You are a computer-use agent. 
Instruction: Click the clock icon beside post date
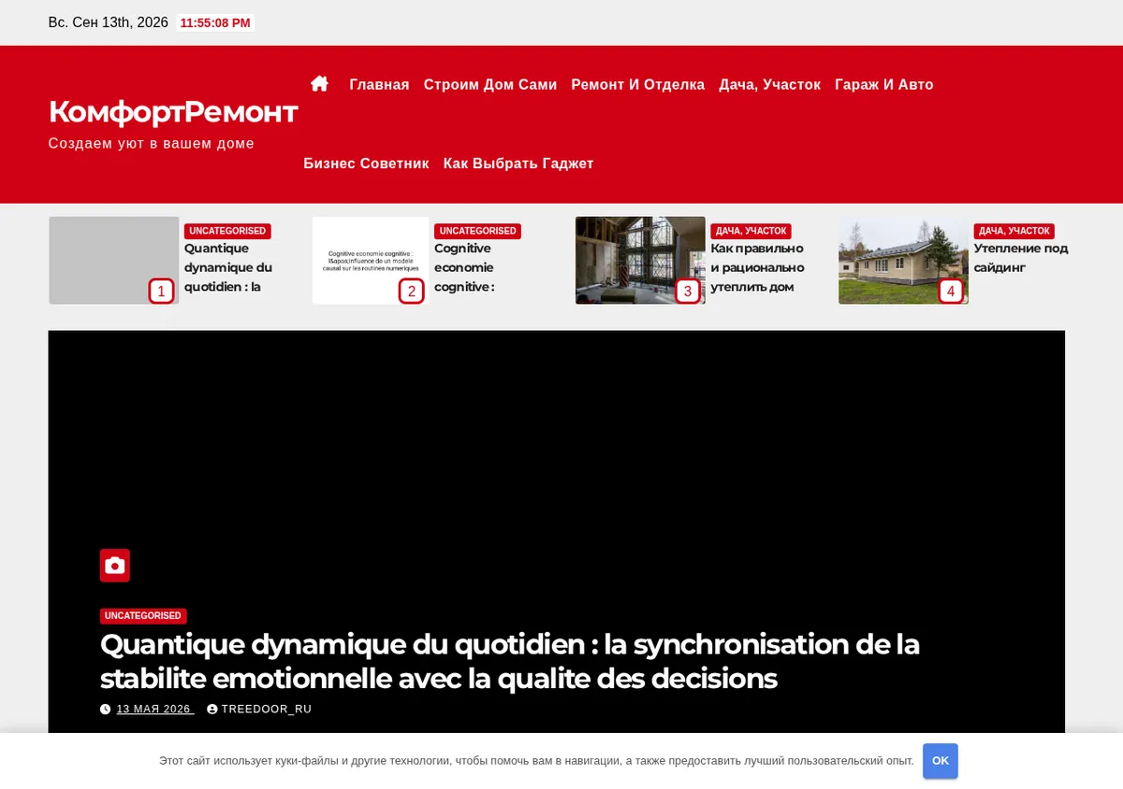pyautogui.click(x=106, y=710)
